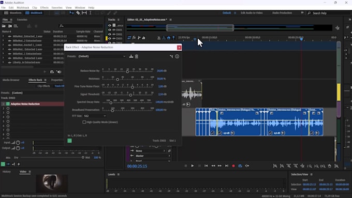Toggle the power button on Effects Rack slot 6

coord(8,126)
